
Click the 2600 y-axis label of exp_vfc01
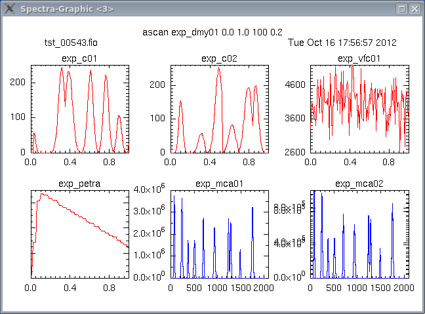pos(295,152)
